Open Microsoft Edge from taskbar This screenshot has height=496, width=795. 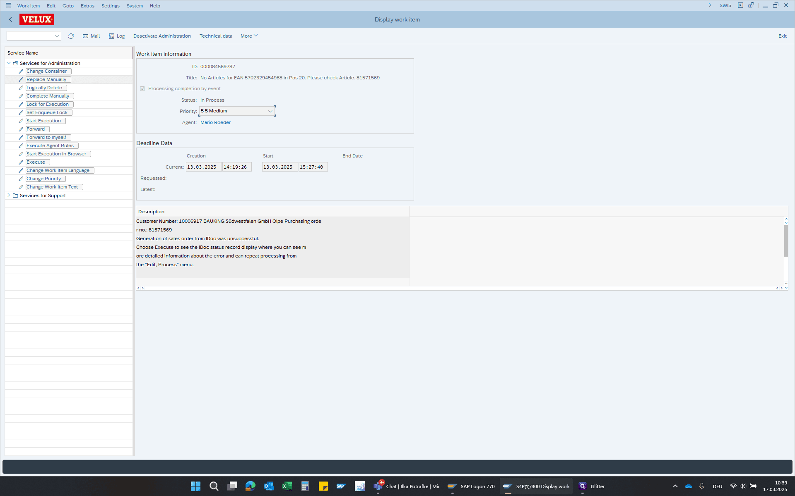(x=250, y=486)
